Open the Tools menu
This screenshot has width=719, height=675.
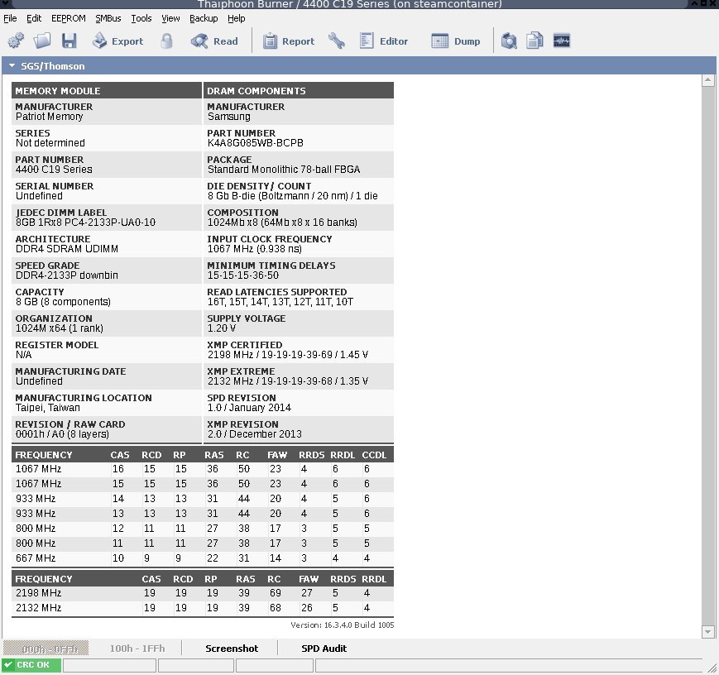tap(141, 18)
